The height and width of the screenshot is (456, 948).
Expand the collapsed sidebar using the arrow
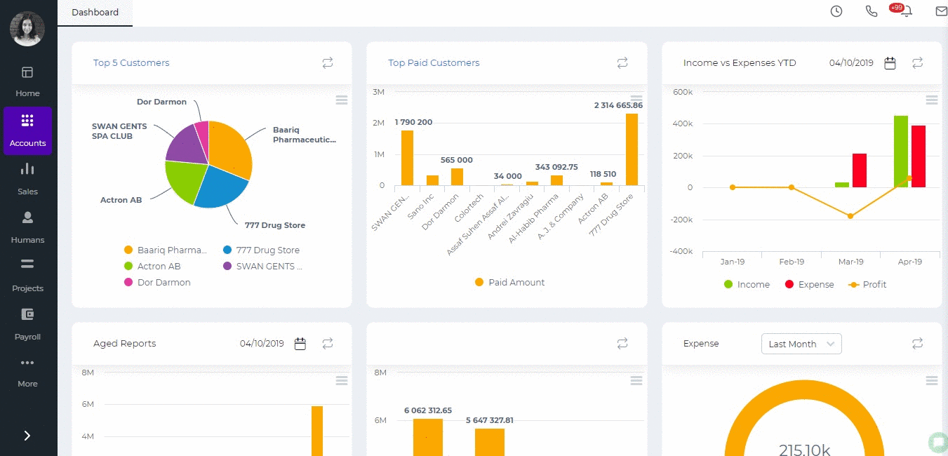[27, 436]
